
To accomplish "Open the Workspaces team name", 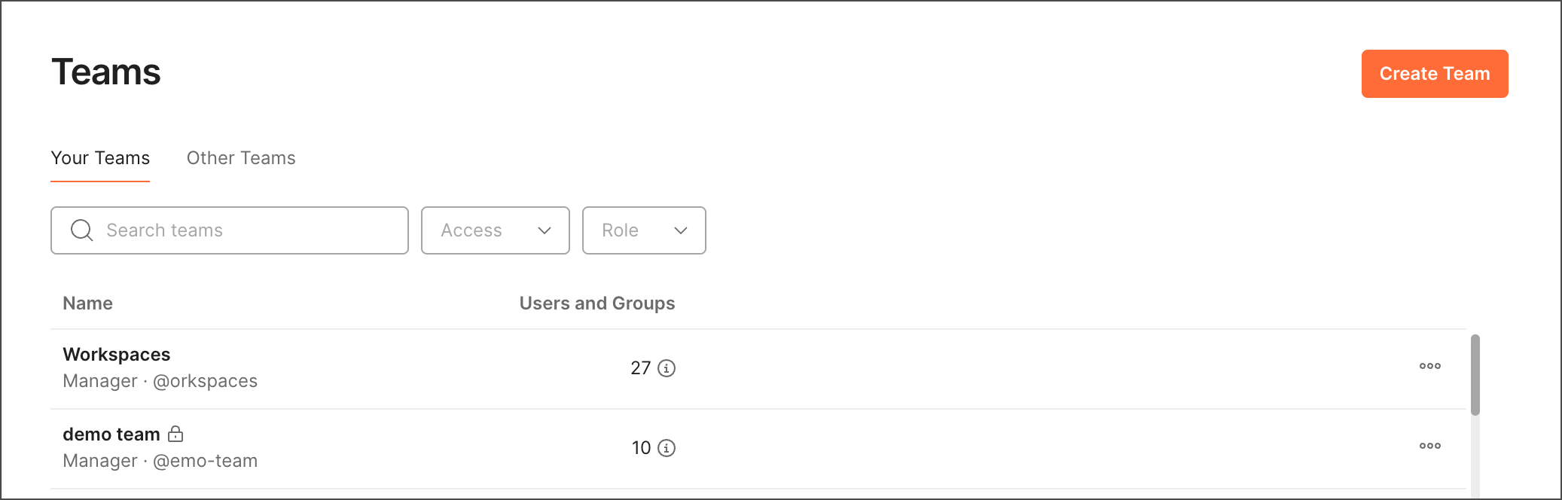I will (117, 355).
